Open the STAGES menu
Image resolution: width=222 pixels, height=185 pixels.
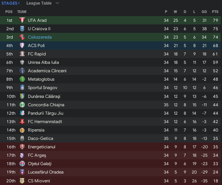tap(10, 3)
